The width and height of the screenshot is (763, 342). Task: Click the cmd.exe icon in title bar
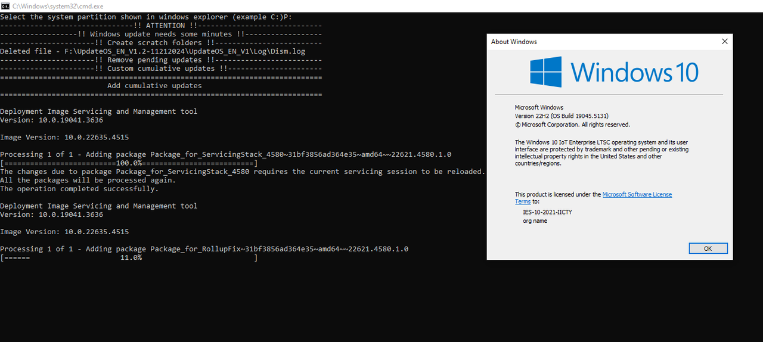5,5
